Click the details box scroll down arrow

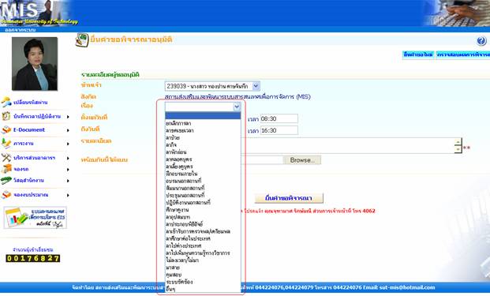pos(458,149)
